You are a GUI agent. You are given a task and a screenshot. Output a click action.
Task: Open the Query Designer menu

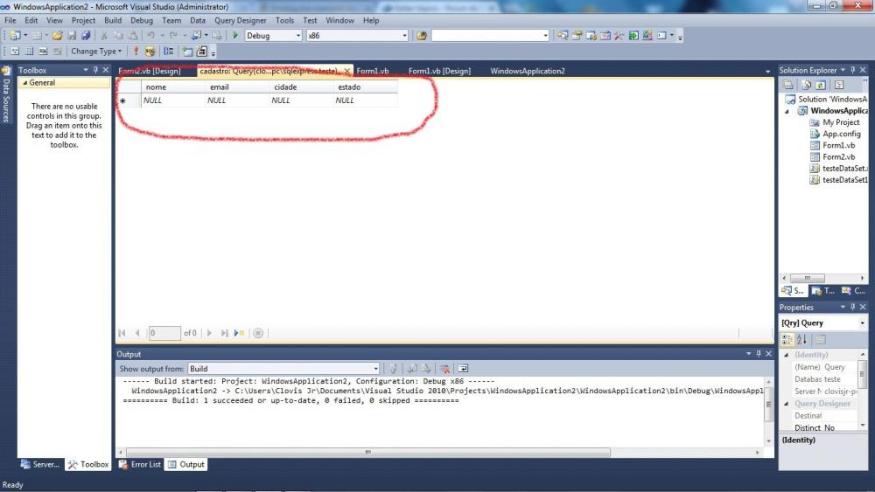(x=241, y=20)
